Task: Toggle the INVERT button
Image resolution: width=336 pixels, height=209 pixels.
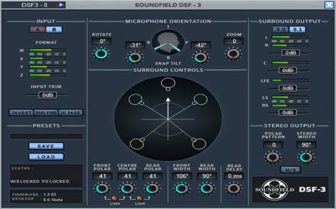Action: pos(21,113)
